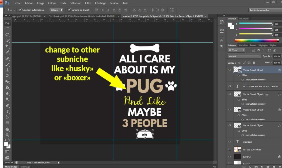Image resolution: width=282 pixels, height=168 pixels.
Task: Select the Crop tool in the toolbar
Action: (7, 46)
